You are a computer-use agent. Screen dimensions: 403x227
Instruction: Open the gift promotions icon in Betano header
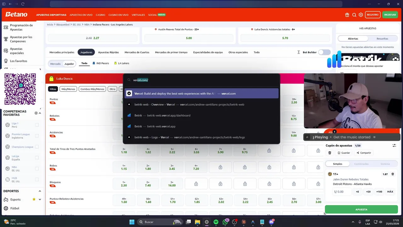347,15
